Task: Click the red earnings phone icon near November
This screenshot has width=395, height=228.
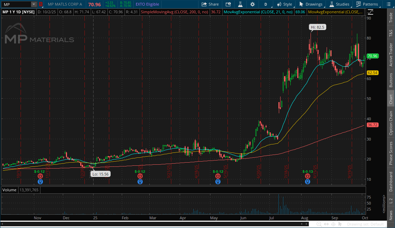Action: 40,176
